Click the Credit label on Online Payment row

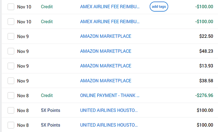(47, 95)
